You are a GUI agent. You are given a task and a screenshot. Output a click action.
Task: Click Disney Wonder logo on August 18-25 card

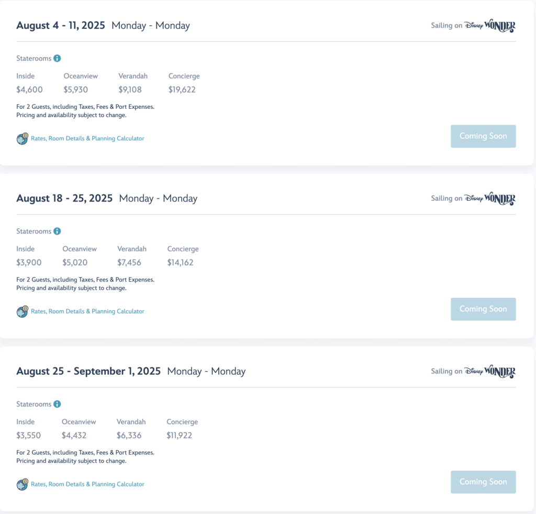pos(490,198)
